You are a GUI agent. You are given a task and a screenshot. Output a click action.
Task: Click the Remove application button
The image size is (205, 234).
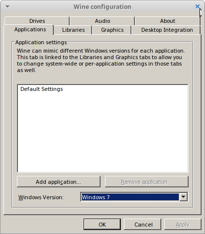147,182
